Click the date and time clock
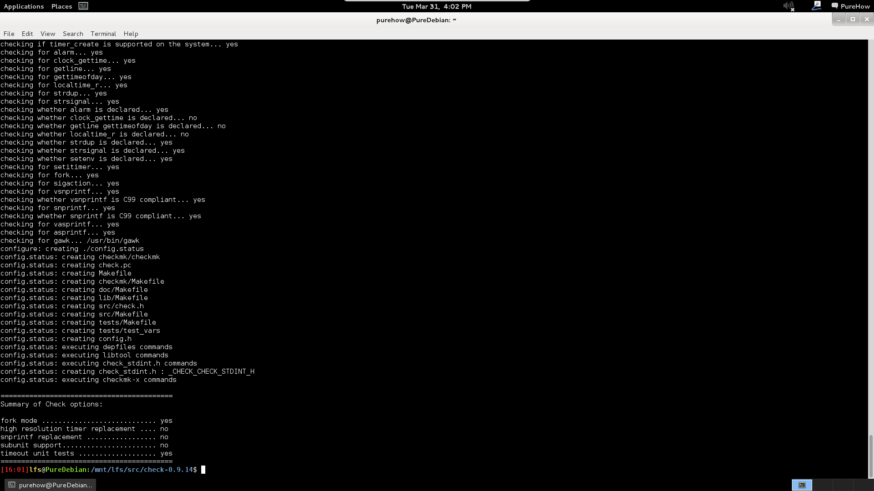Viewport: 874px width, 491px height. click(437, 6)
